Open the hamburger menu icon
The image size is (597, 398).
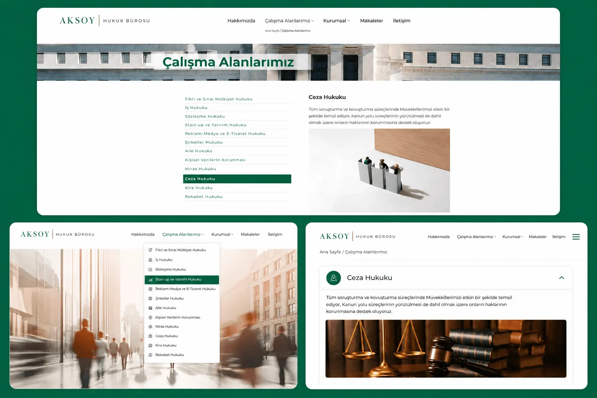(x=576, y=237)
